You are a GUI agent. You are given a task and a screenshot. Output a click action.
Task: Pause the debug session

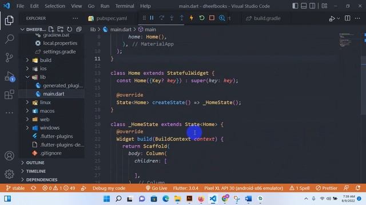pos(152,18)
